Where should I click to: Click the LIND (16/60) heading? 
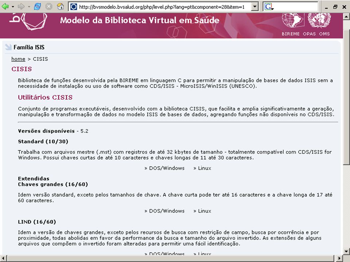pos(37,222)
